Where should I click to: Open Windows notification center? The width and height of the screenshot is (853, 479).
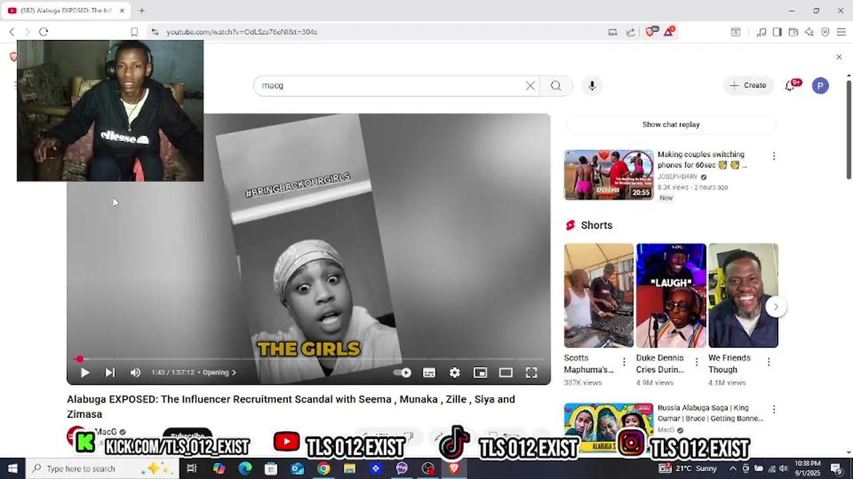tap(837, 468)
